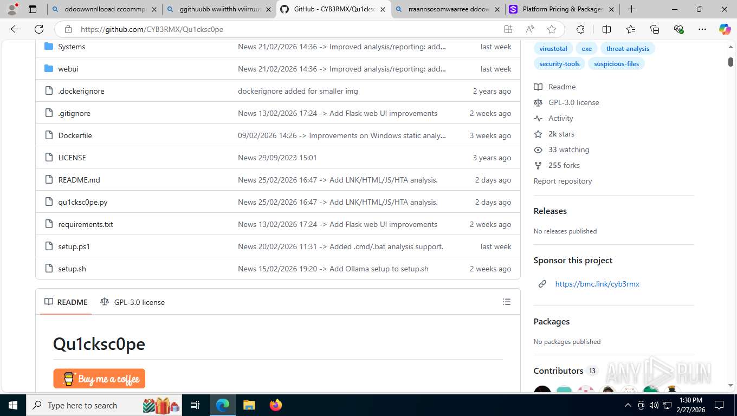Open the Dockerfile
The image size is (737, 416).
point(75,135)
